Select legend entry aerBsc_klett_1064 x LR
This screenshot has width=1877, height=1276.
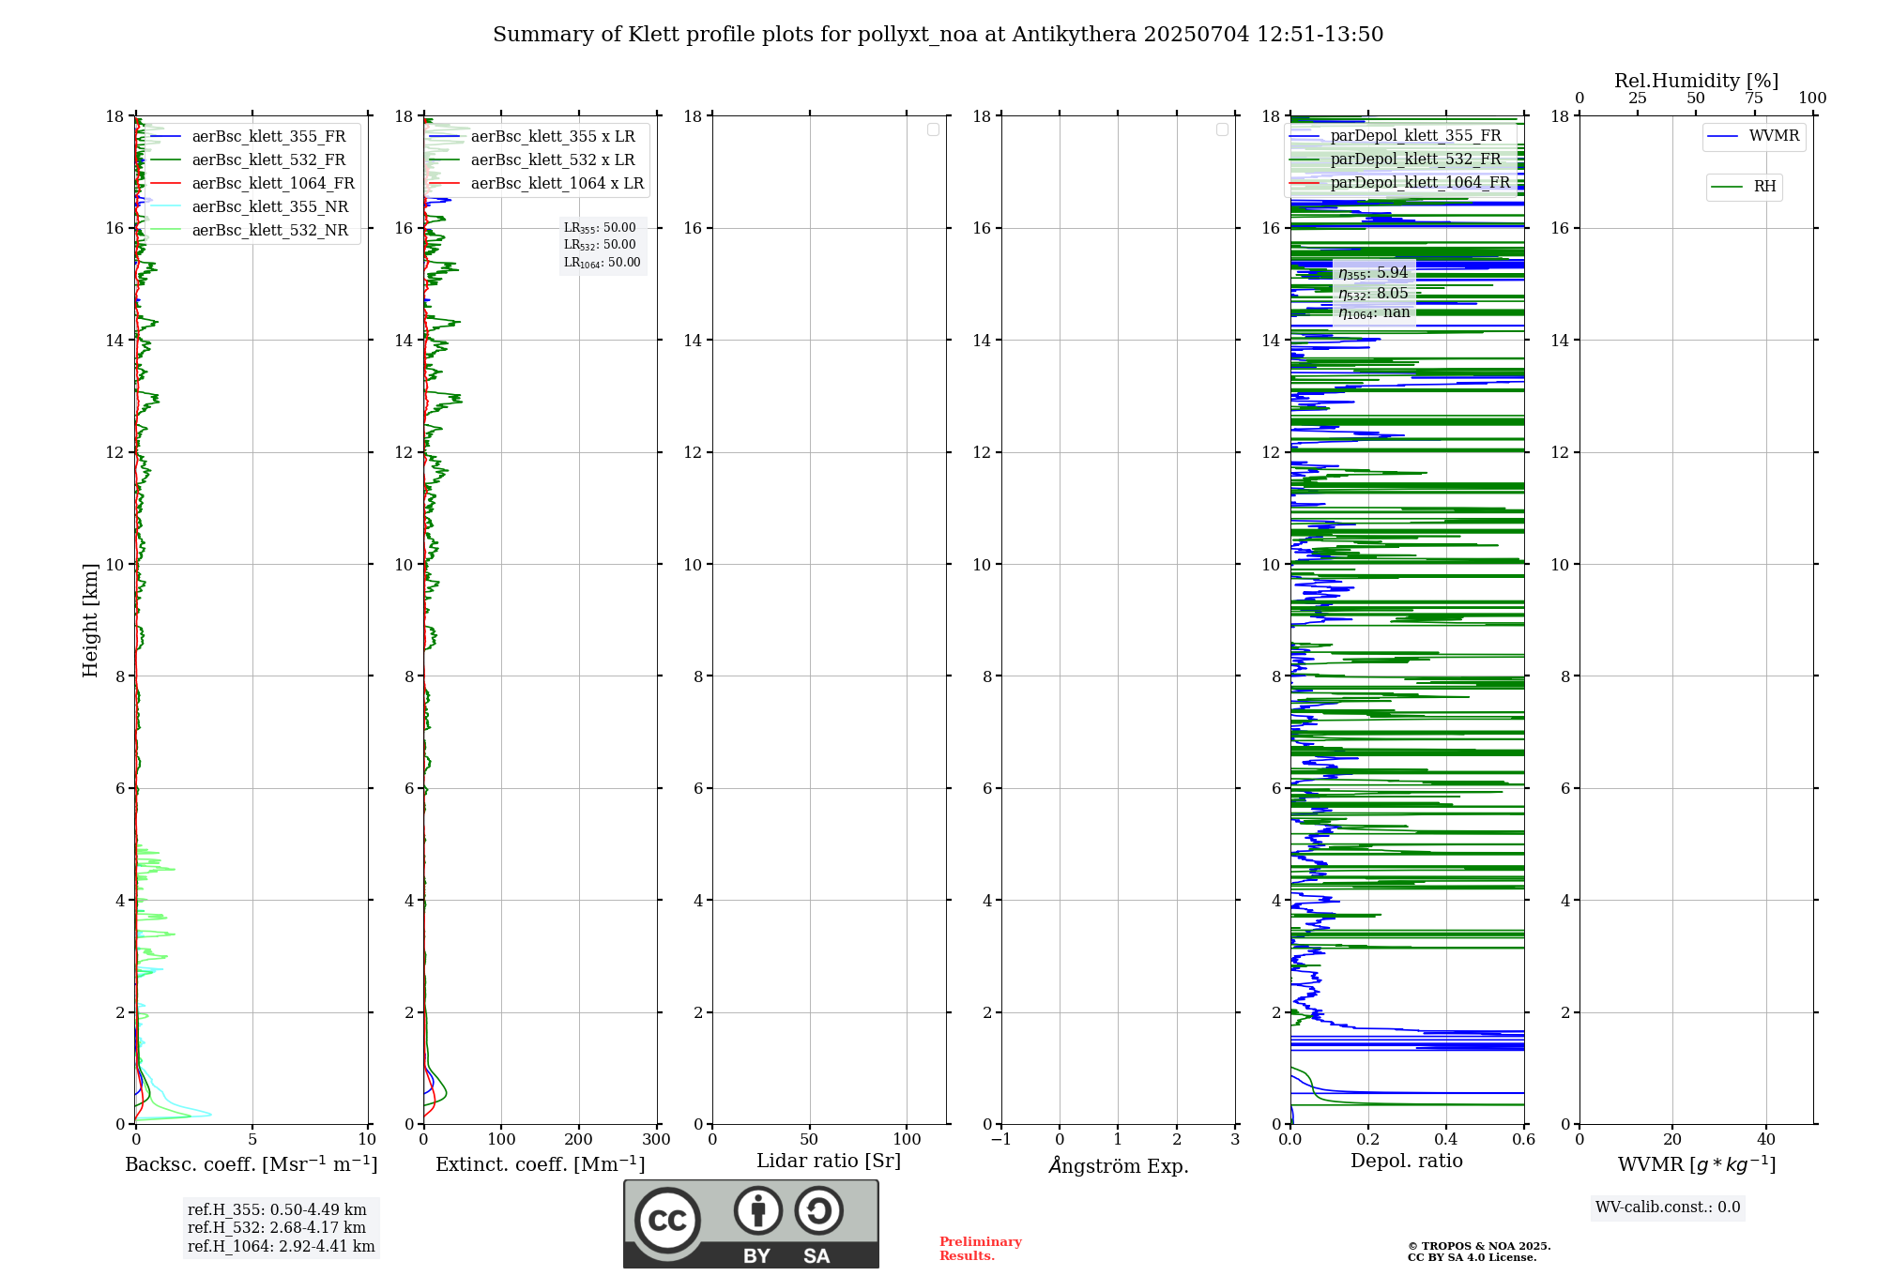click(x=537, y=183)
